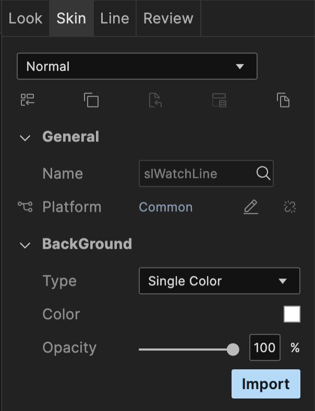The image size is (315, 411).
Task: Click the search magnifier in Name field
Action: pos(263,174)
